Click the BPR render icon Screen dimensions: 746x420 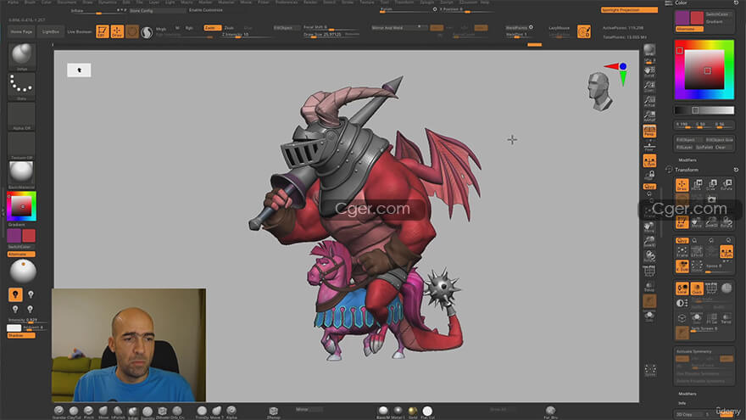[x=649, y=49]
